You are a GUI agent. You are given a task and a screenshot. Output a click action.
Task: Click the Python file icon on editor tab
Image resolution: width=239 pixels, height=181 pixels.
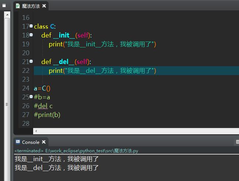click(18, 6)
